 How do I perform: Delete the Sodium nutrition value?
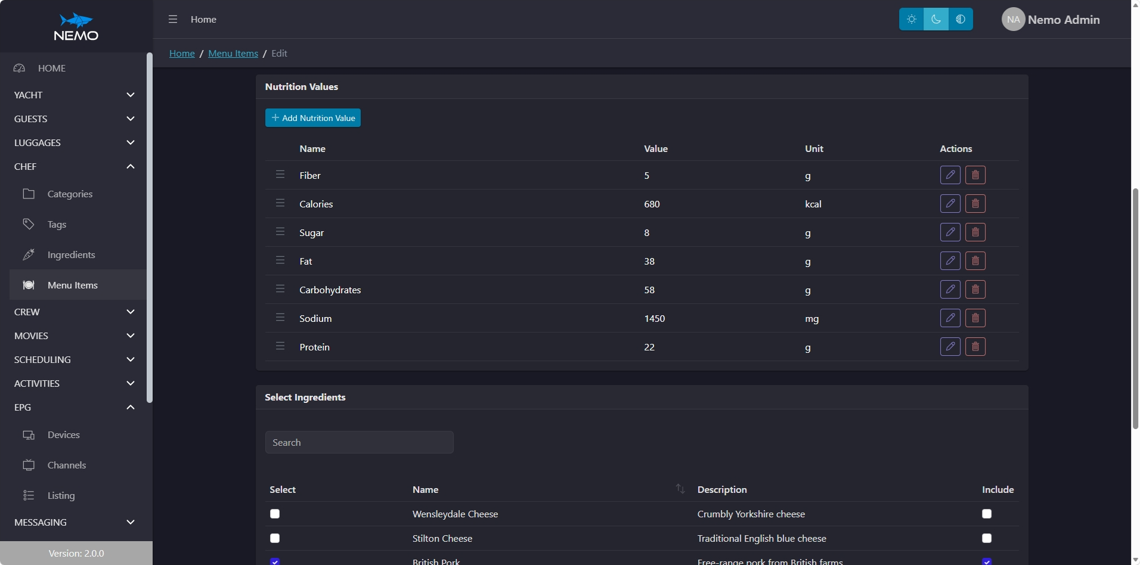(x=975, y=318)
